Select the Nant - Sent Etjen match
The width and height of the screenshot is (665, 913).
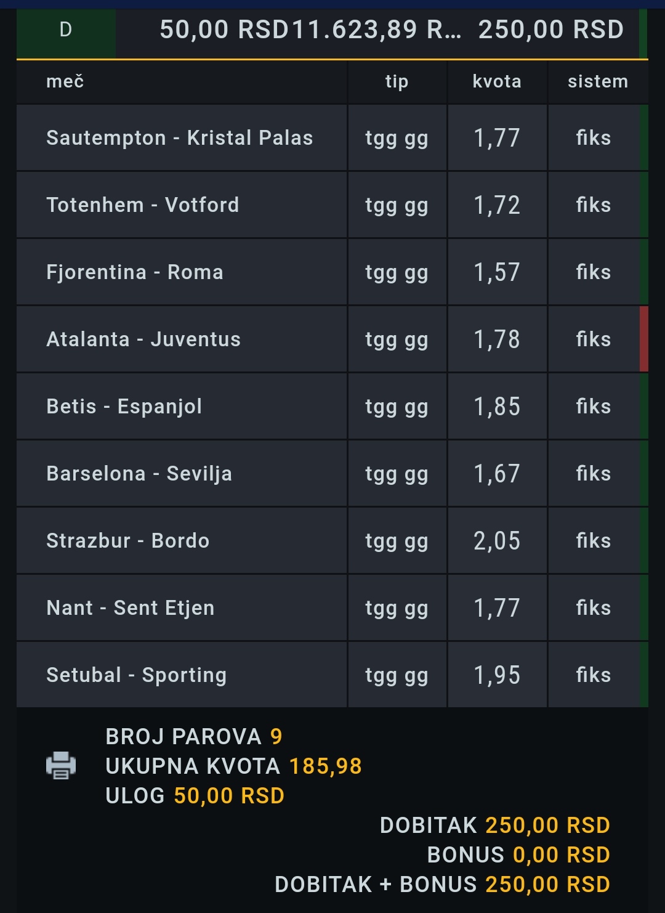332,608
